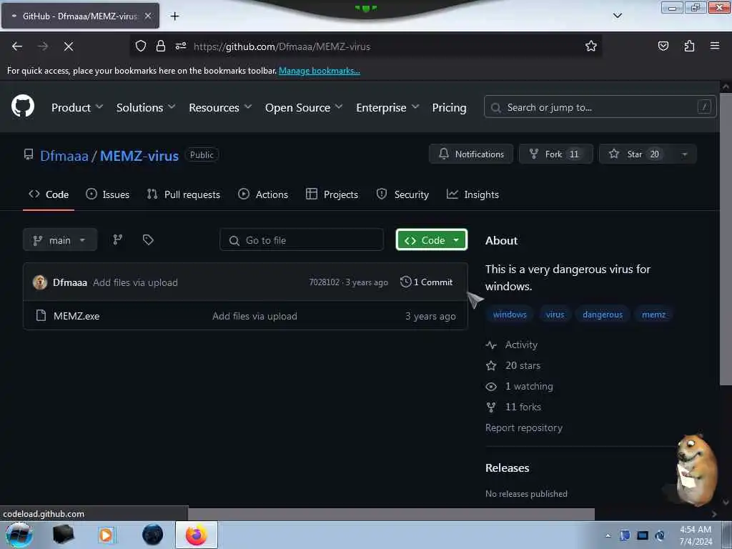The height and width of the screenshot is (549, 732).
Task: Expand the Solutions menu
Action: click(146, 107)
